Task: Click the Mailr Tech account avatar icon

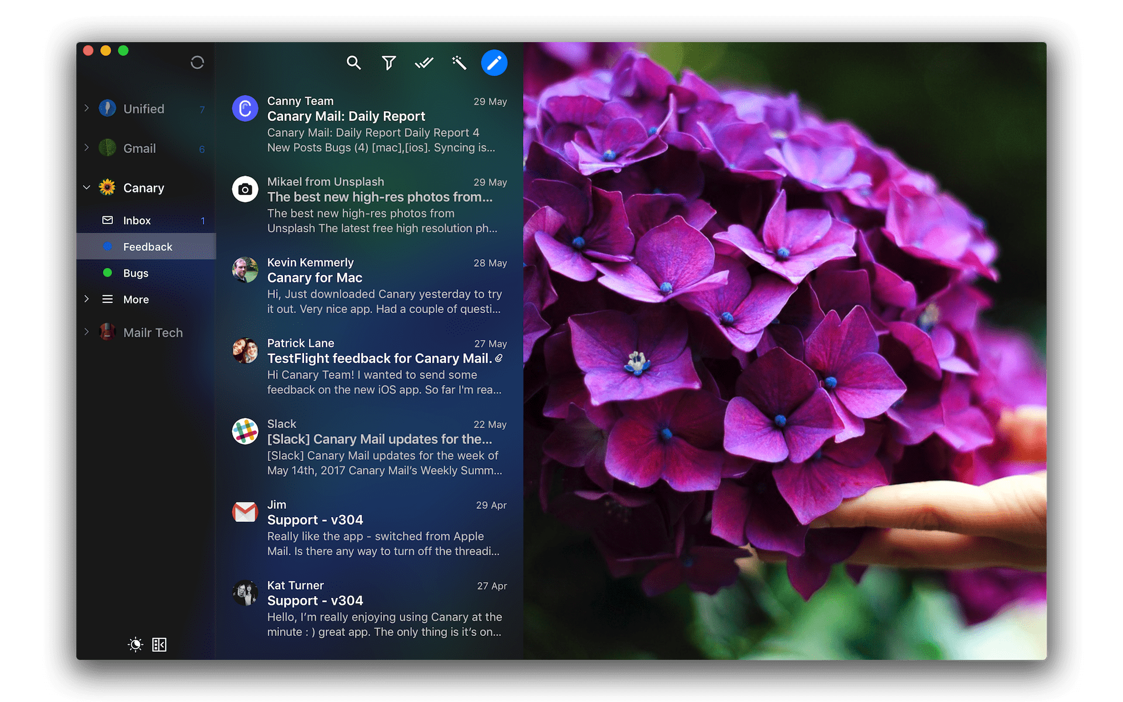Action: click(x=107, y=332)
